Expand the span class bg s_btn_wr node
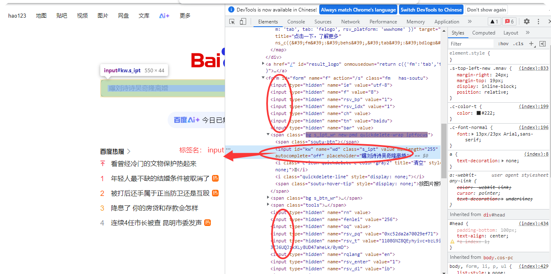Viewport: 551px width, 274px height. click(x=268, y=198)
